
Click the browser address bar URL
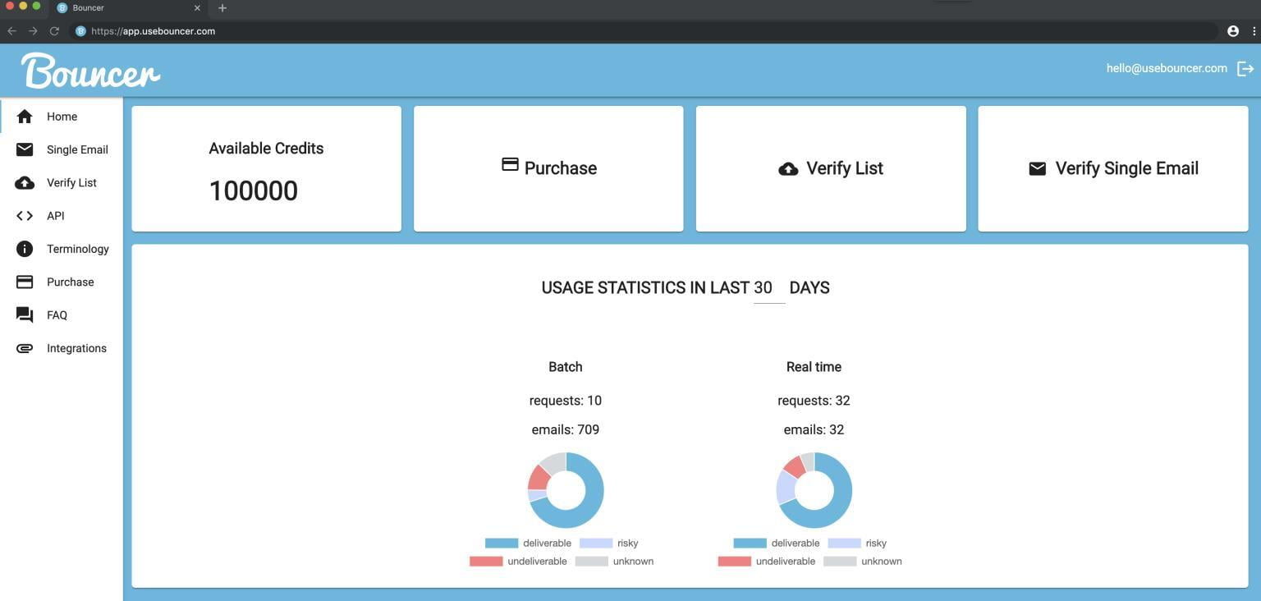[153, 31]
